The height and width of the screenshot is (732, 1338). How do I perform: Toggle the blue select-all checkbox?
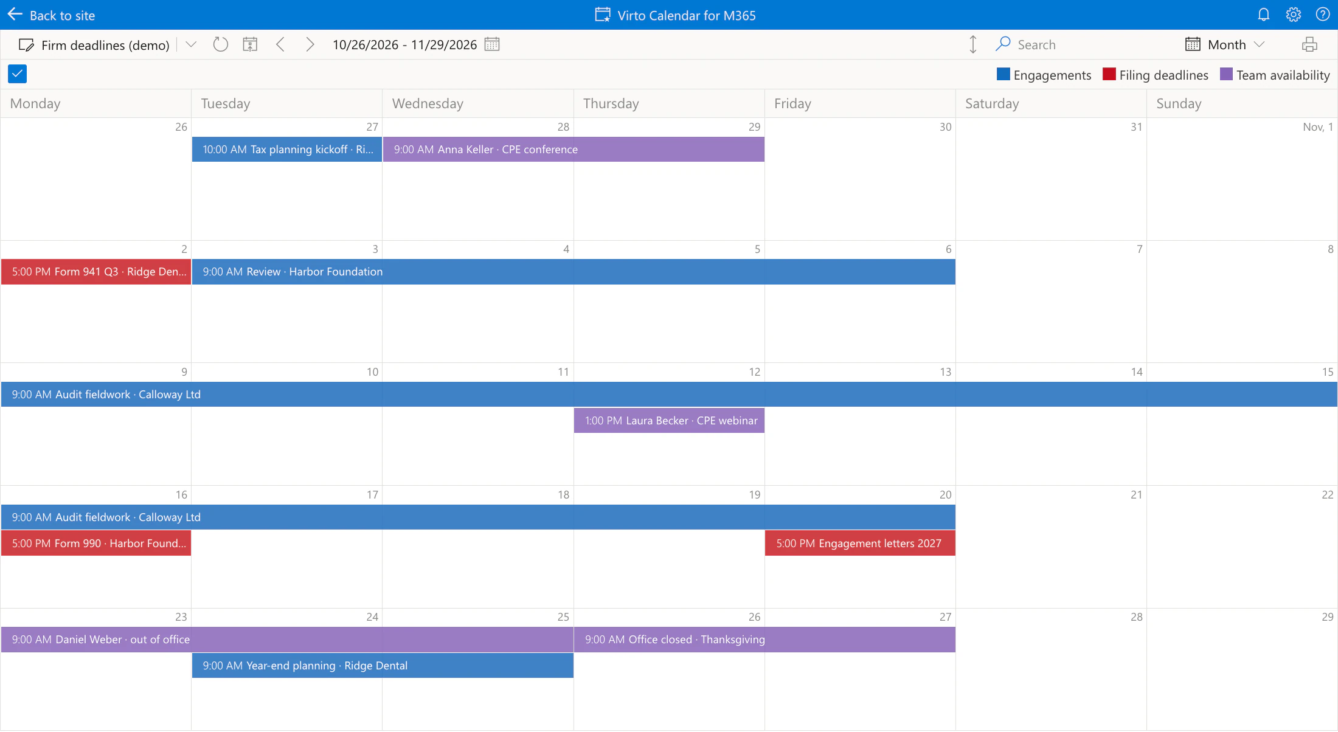click(17, 74)
